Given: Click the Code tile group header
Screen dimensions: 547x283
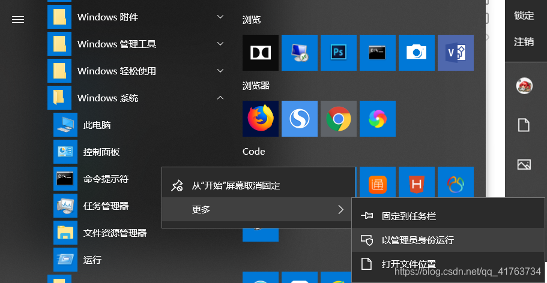Looking at the screenshot, I should (x=253, y=152).
